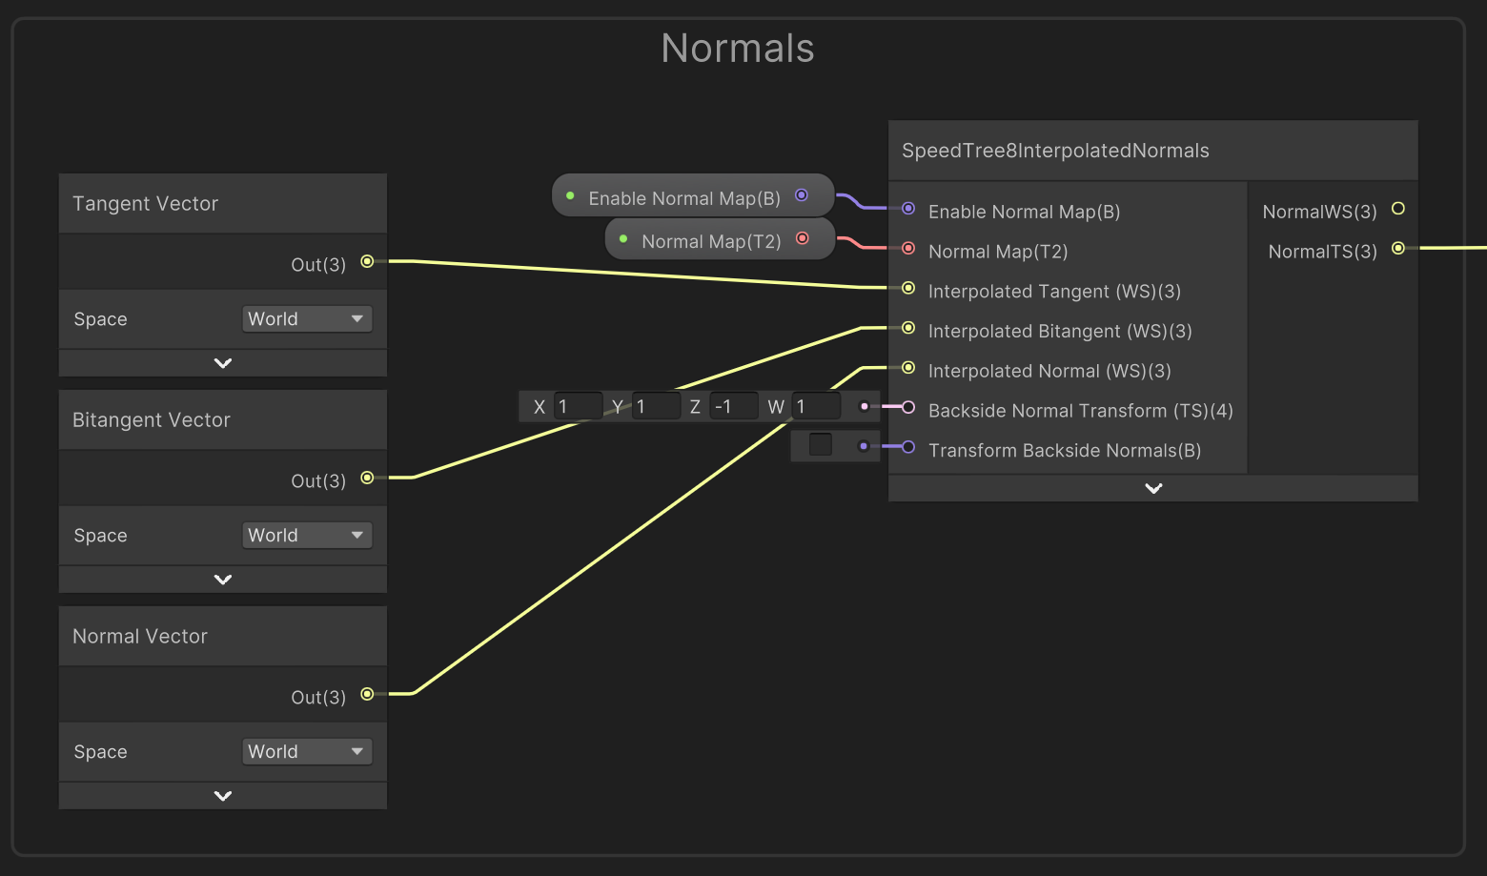Expand Normal Vector node preview chevron
The width and height of the screenshot is (1487, 876).
coord(223,796)
